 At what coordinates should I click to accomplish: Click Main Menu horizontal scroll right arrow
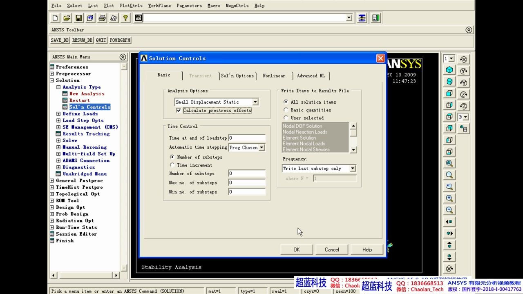[116, 276]
